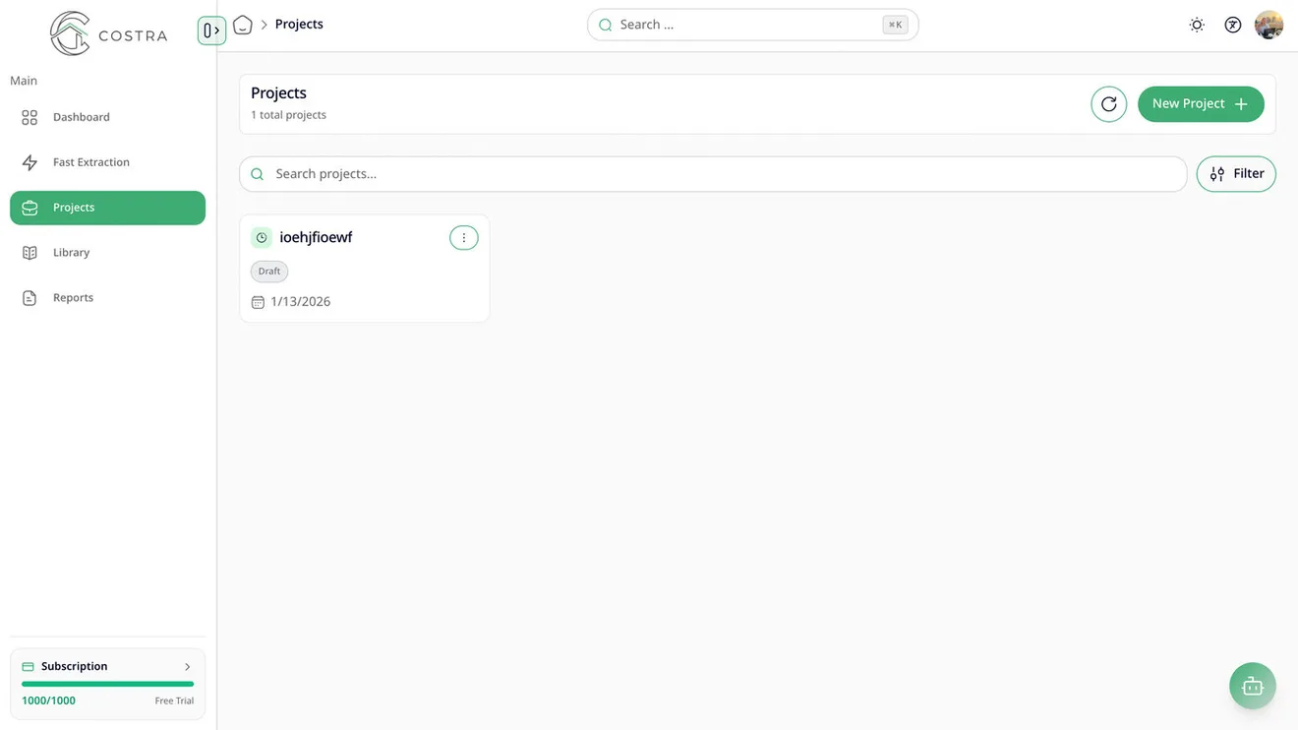
Task: Click the ⌘K shortcut badge
Action: tap(895, 25)
